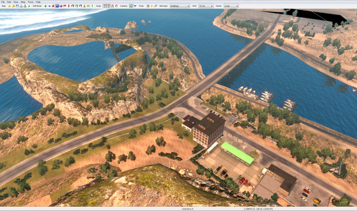Image resolution: width=357 pixels, height=211 pixels.
Task: Click the "Item type" toolbar label
Action: [x=163, y=6]
